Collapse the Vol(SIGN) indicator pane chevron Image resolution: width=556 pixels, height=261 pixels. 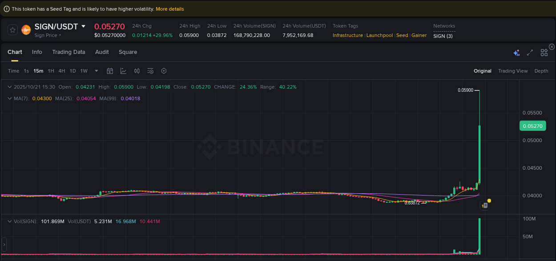pos(10,221)
